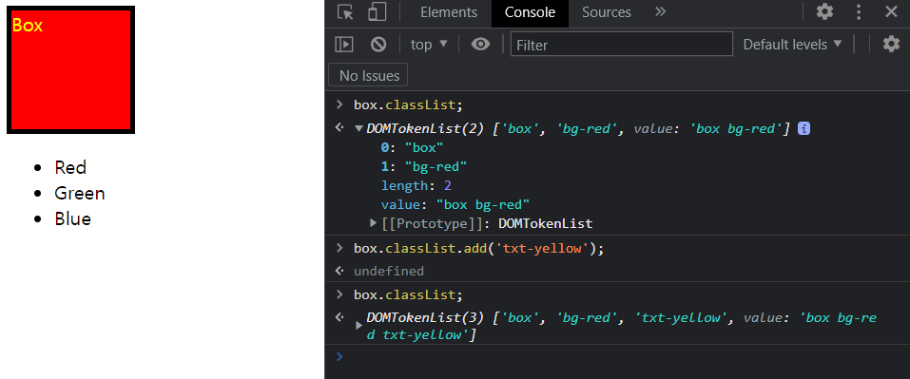Select the Console tab

tap(530, 12)
